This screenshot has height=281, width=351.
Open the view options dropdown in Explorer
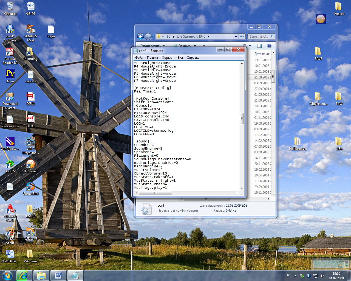click(250, 46)
